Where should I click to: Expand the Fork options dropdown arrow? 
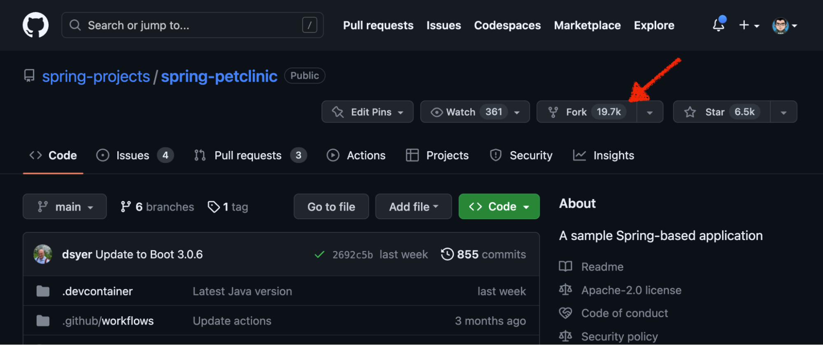tap(650, 112)
